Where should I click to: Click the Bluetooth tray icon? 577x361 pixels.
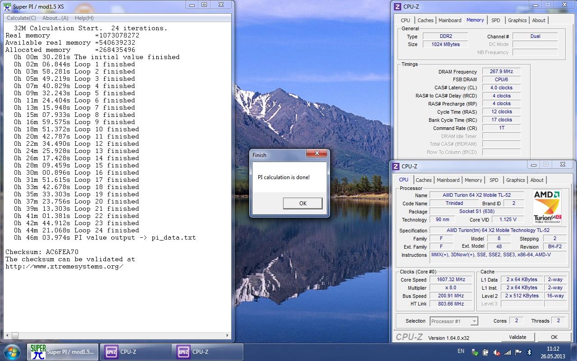pyautogui.click(x=530, y=352)
